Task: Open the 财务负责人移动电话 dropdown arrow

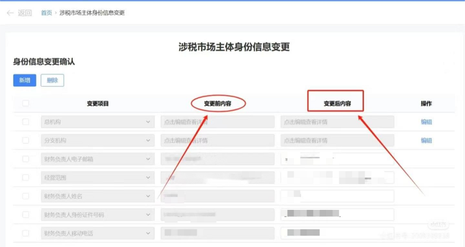Action: click(148, 233)
